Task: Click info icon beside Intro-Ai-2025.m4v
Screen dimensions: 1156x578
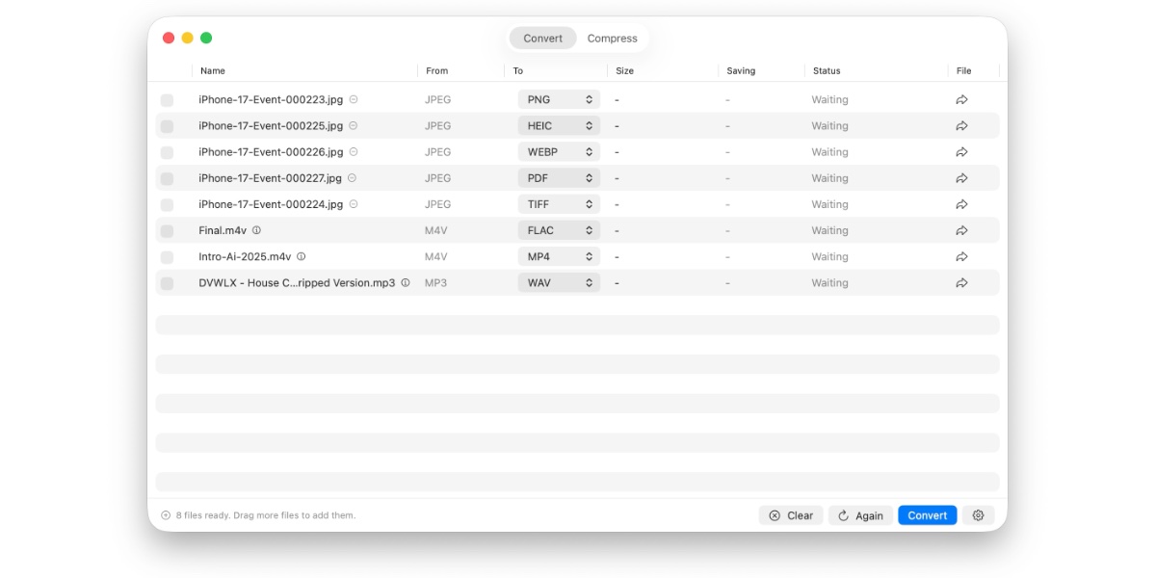Action: click(302, 257)
